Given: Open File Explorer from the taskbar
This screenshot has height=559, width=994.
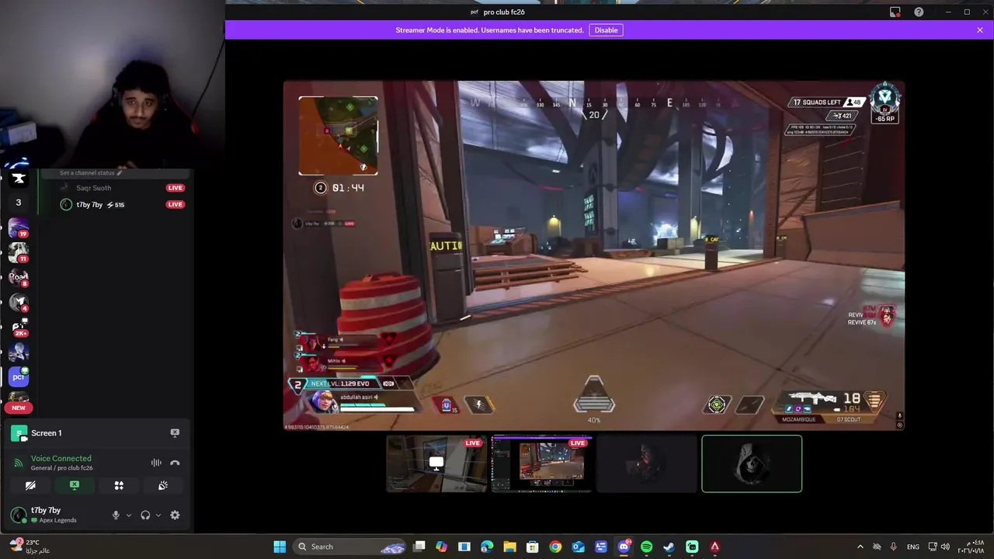Looking at the screenshot, I should [x=509, y=547].
